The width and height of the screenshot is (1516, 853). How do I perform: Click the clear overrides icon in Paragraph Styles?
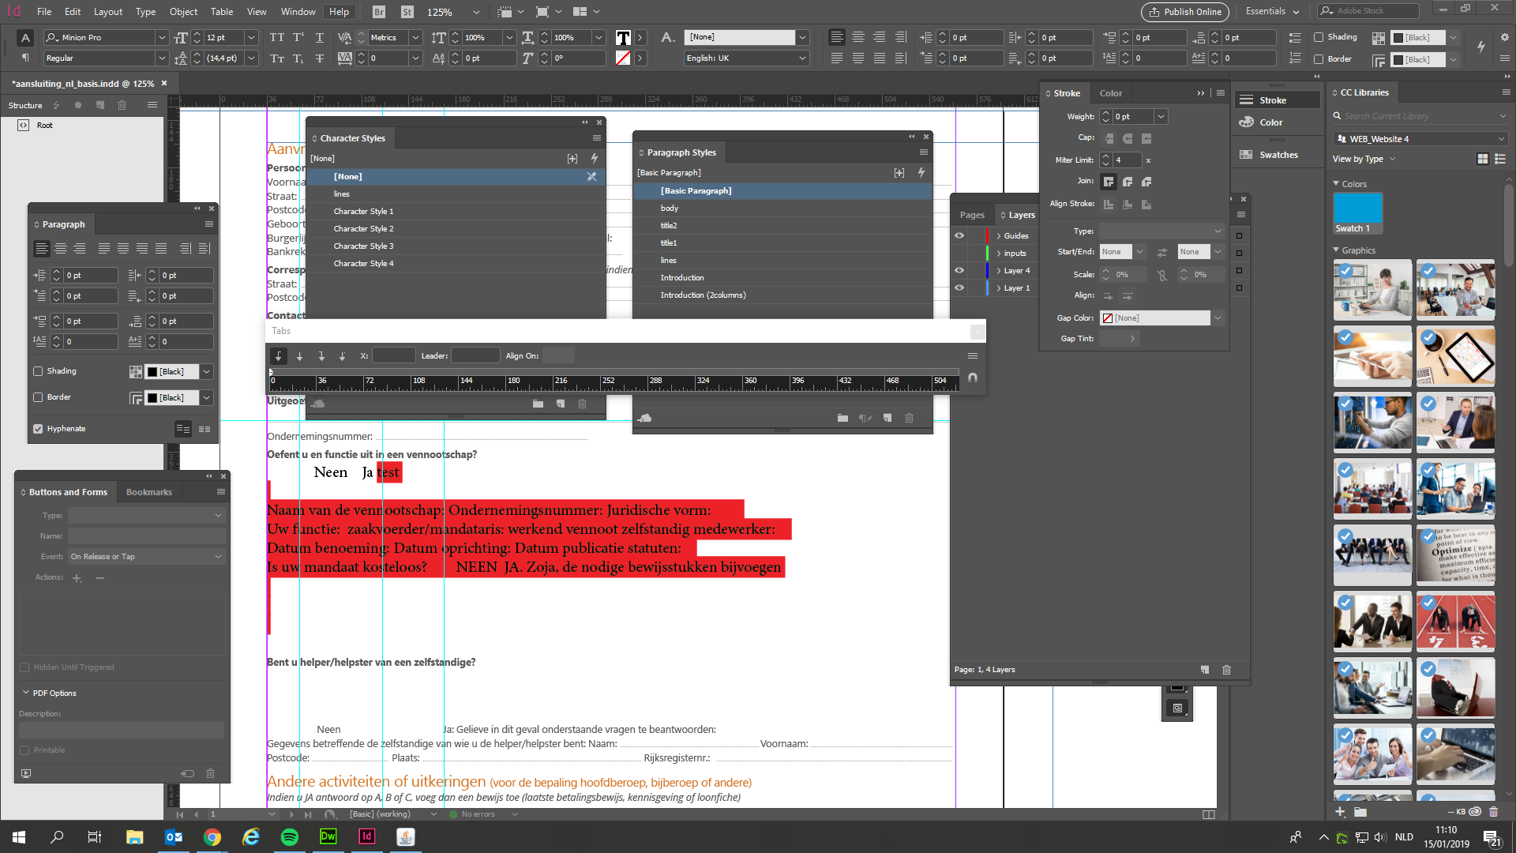[x=865, y=418]
